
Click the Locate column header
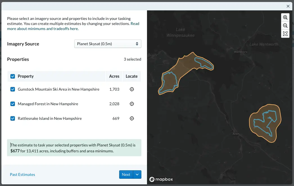pos(132,76)
